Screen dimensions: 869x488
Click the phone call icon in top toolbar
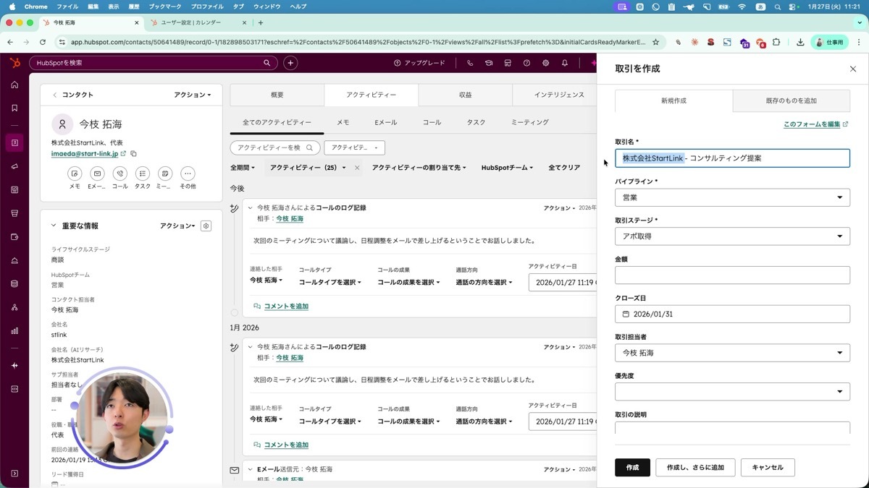(470, 63)
